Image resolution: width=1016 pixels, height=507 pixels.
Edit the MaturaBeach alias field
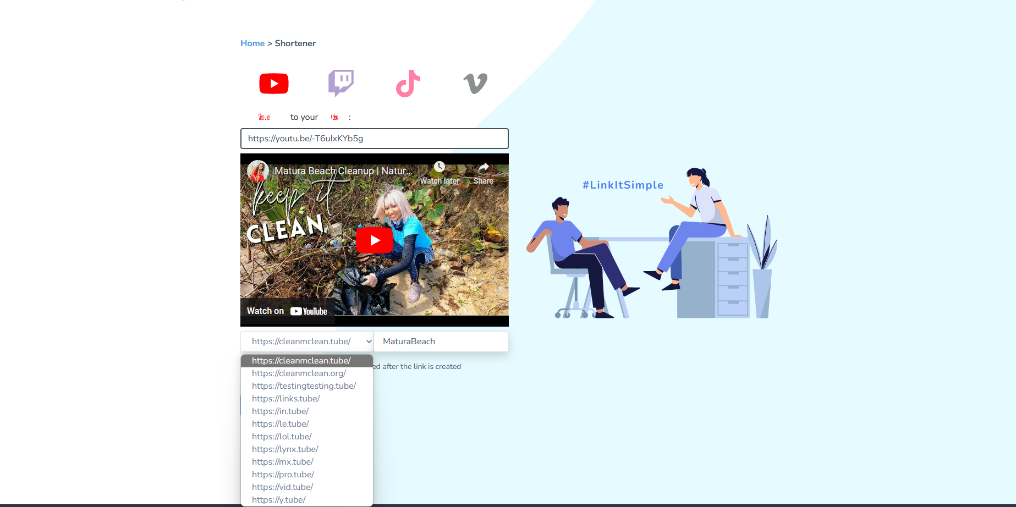[441, 341]
